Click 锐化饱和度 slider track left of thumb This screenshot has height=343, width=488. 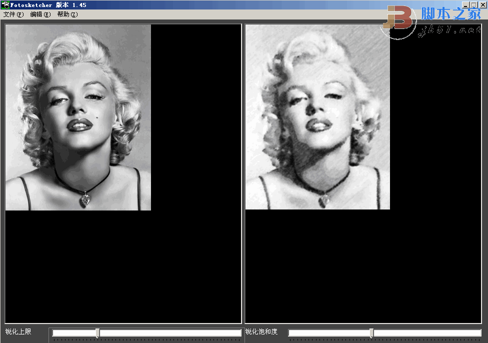pyautogui.click(x=330, y=333)
